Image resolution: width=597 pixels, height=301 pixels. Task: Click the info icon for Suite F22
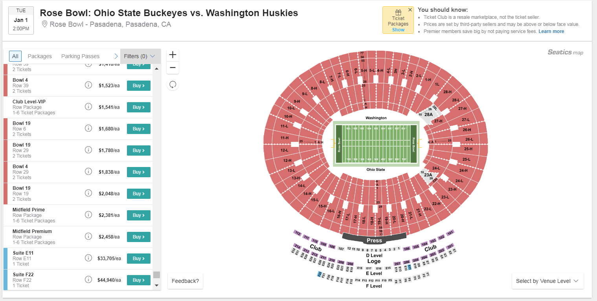click(88, 280)
